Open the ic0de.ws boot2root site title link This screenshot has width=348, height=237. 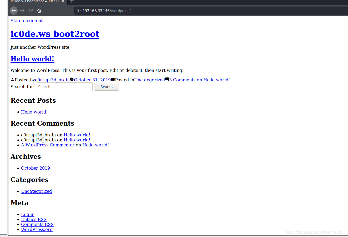point(55,34)
